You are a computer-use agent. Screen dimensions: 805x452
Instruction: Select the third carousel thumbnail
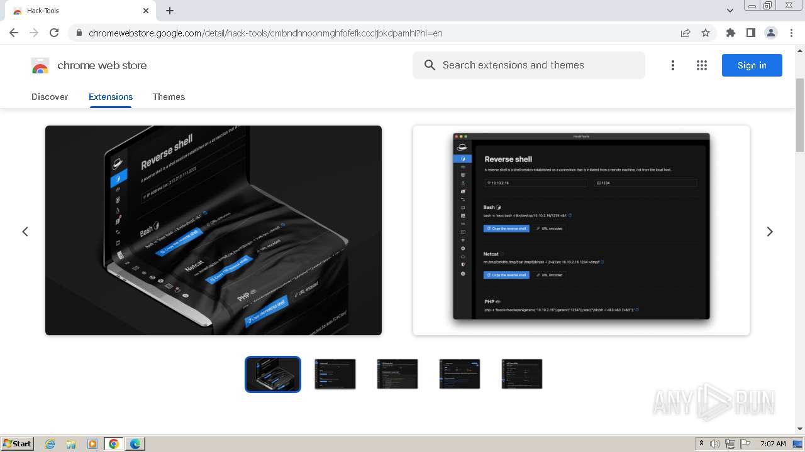click(x=397, y=374)
